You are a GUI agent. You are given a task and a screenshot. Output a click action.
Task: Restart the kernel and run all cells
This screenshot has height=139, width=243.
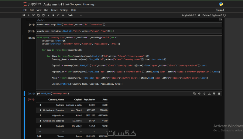pos(63,15)
